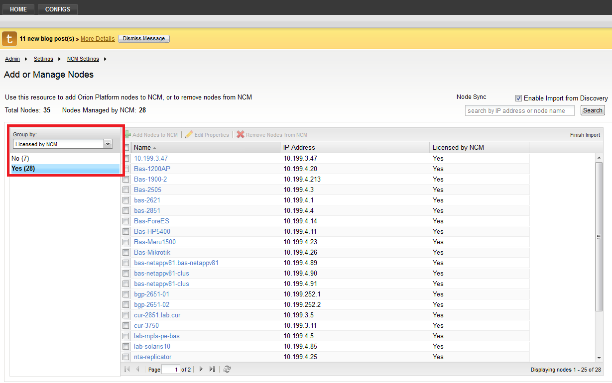Go to the next page arrow icon
Image resolution: width=612 pixels, height=383 pixels.
tap(201, 369)
